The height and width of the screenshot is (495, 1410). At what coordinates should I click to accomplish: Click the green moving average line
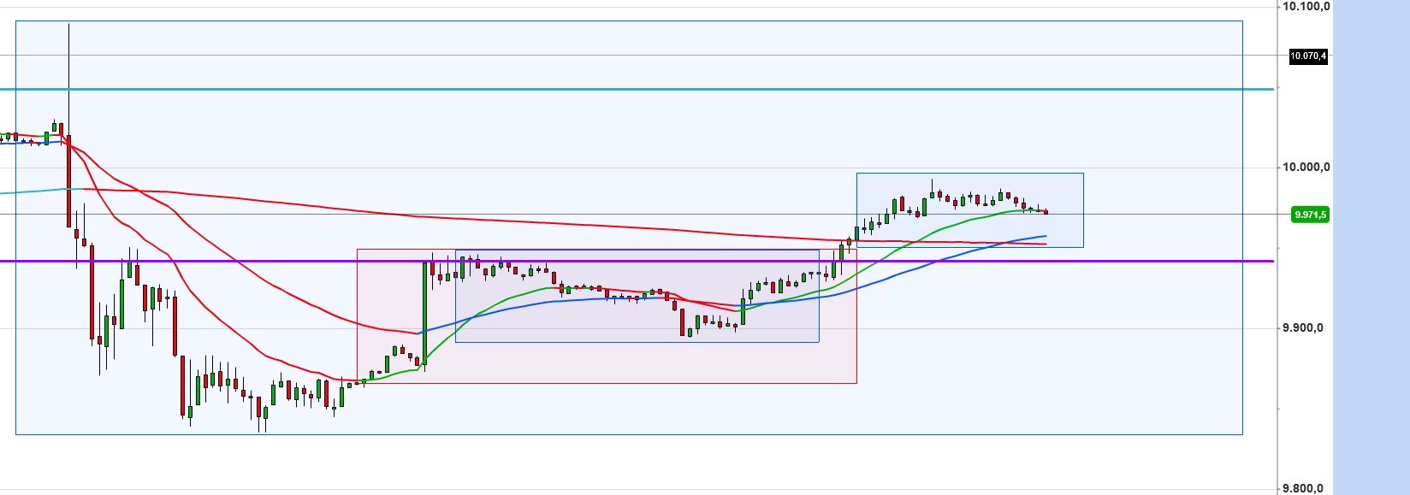pyautogui.click(x=958, y=219)
